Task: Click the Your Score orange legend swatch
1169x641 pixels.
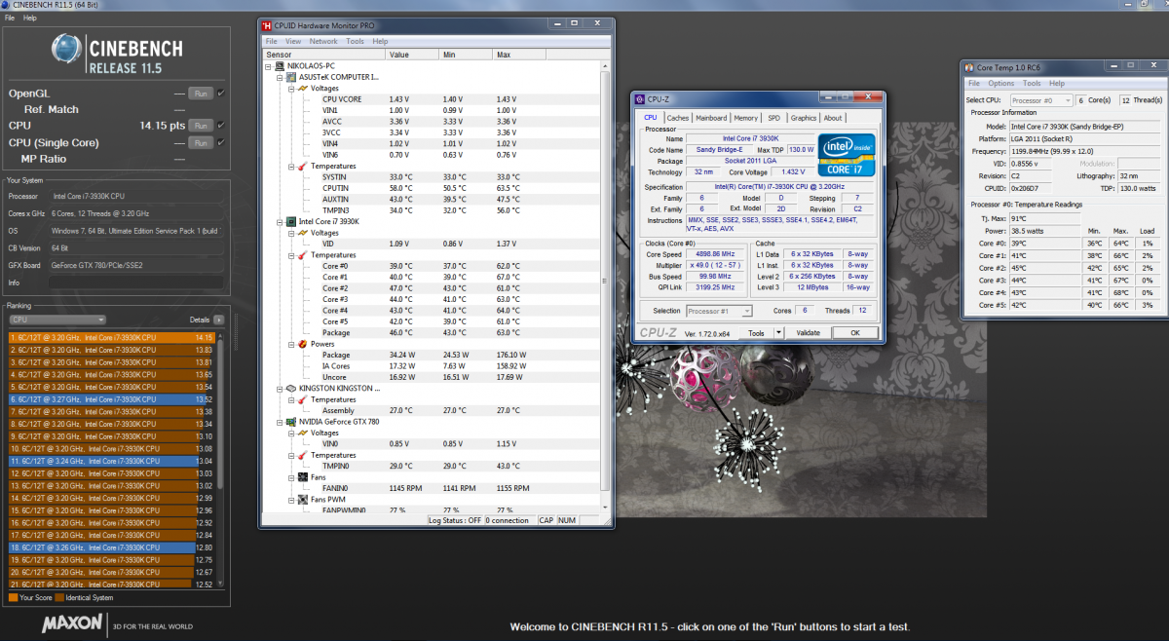Action: coord(12,597)
